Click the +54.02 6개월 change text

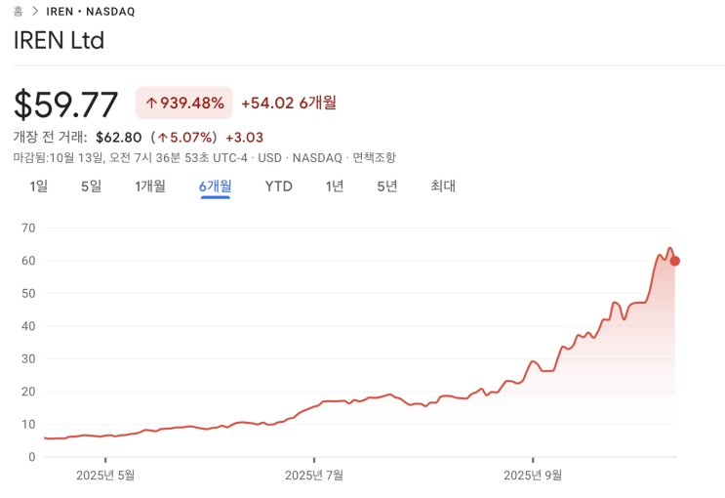point(289,103)
